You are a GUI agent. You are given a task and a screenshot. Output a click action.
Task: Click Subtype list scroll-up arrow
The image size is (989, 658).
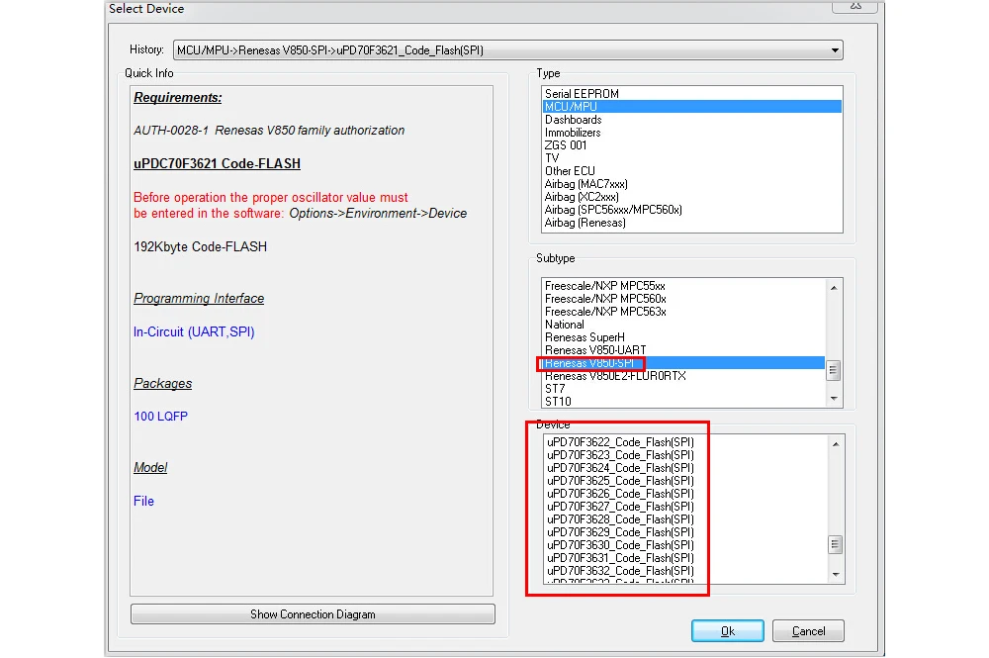pos(833,288)
